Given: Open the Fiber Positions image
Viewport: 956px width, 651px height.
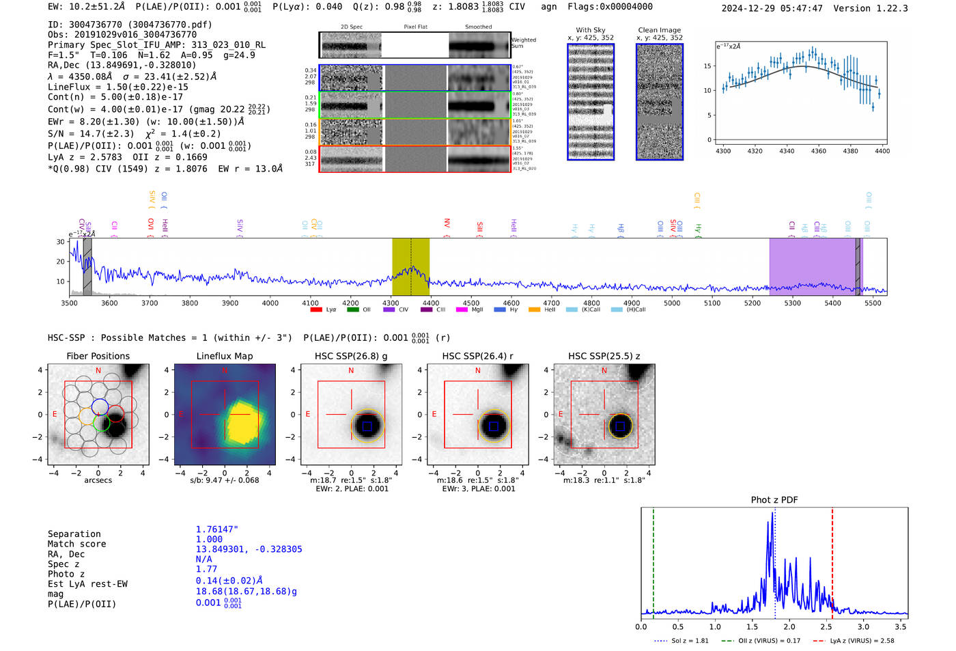Looking at the screenshot, I should click(98, 415).
